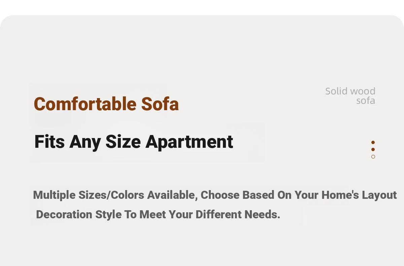Click the word "Apartment" in the headline
Screen dimensions: 404x266
click(189, 141)
